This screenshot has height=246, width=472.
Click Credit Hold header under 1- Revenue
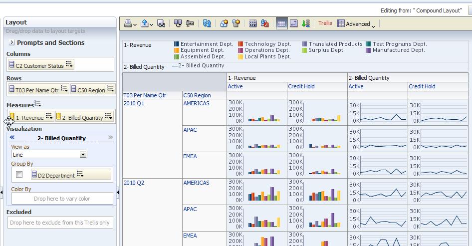tap(301, 86)
